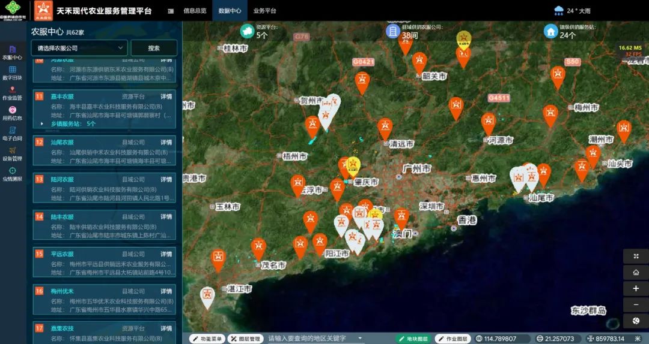Click the 搜索 button
Screen dimensions: 649x344
(x=154, y=48)
